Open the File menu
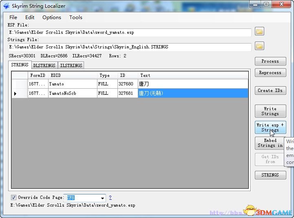The width and height of the screenshot is (294, 218). tap(13, 17)
